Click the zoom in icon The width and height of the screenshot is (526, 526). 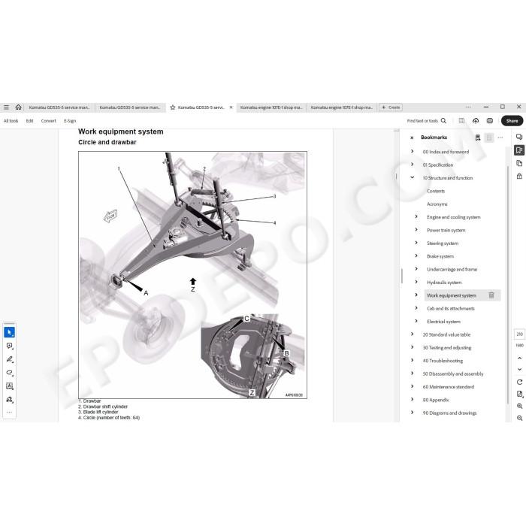(520, 407)
